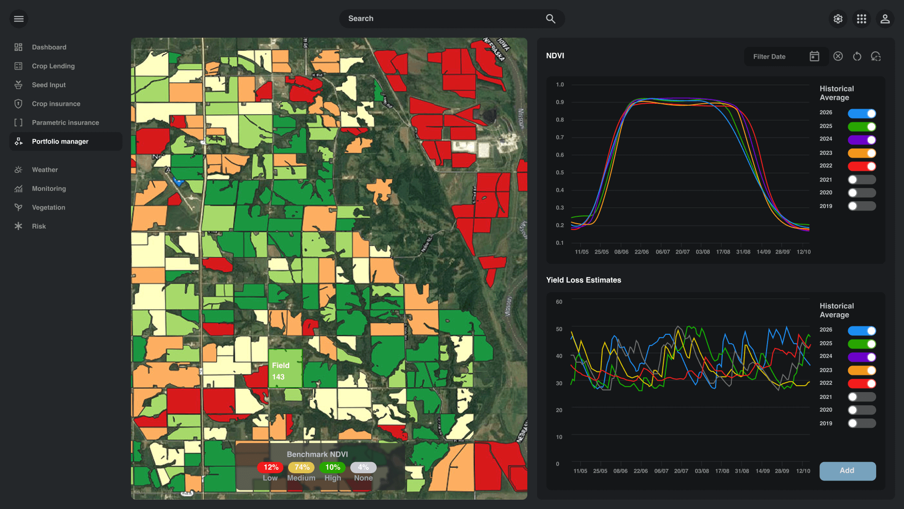Open the Weather section
Viewport: 904px width, 509px height.
[45, 169]
